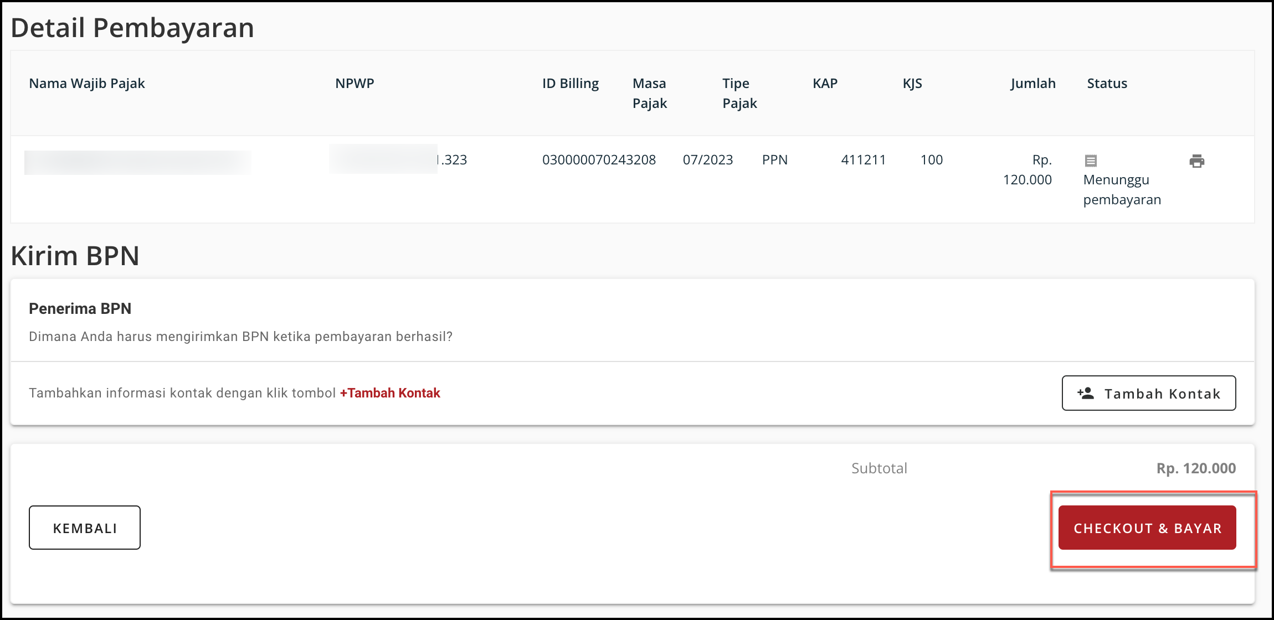Click the Masa Pajak value 07/2023
The width and height of the screenshot is (1274, 620).
point(707,160)
